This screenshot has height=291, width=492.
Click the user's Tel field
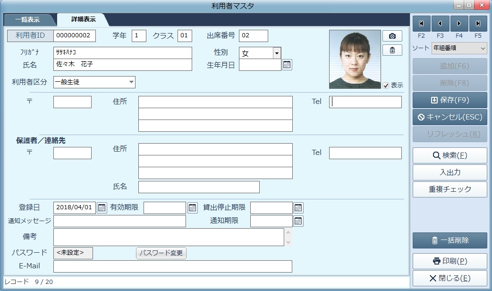coord(365,102)
